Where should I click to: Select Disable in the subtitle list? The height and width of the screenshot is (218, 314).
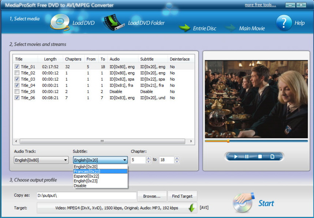tap(100, 186)
